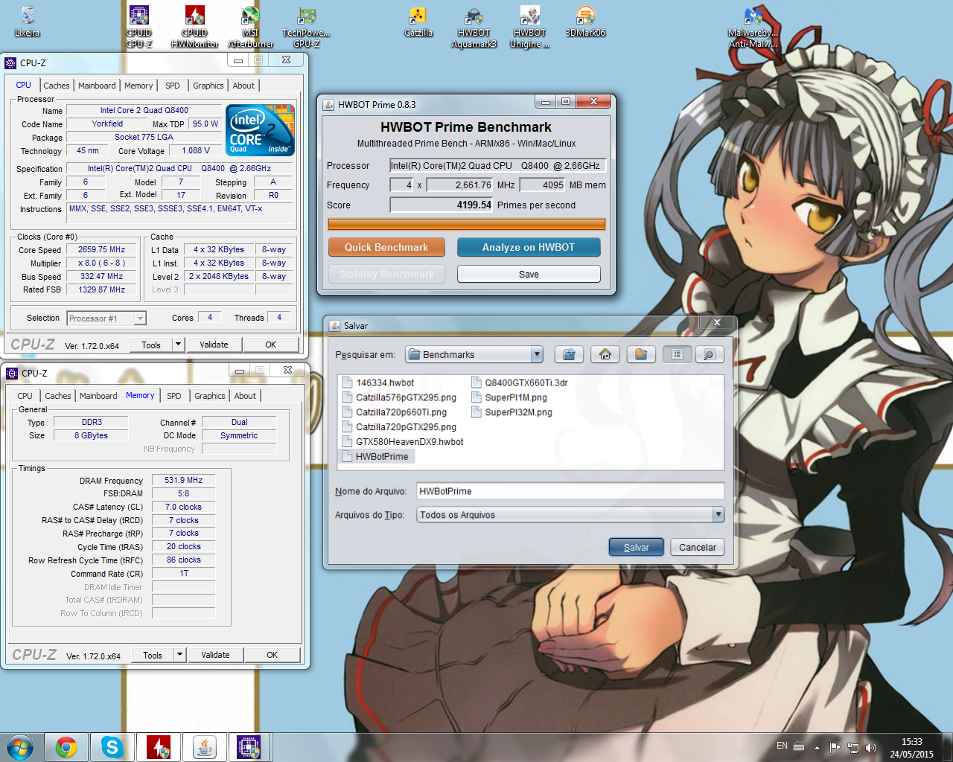Open the 3DMark06 desktop icon

585,22
